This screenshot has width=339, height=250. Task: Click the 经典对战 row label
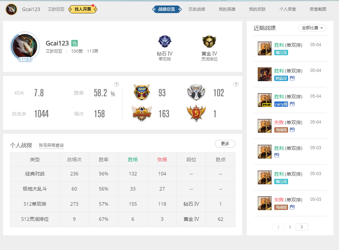(35, 174)
